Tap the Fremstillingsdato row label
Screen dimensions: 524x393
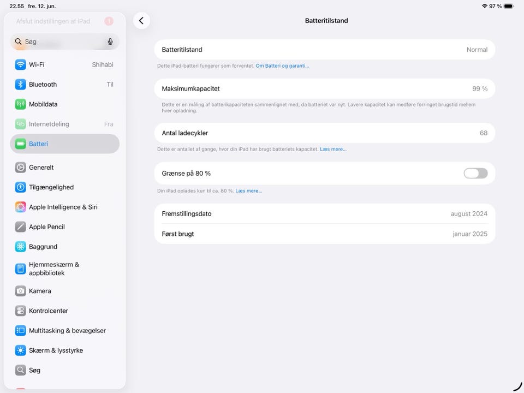[187, 214]
